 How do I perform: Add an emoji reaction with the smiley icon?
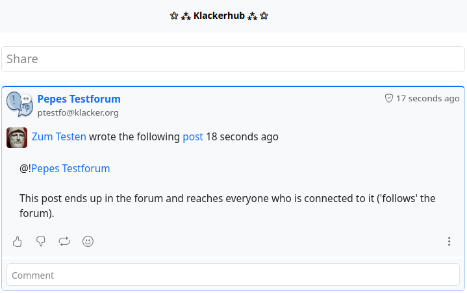click(88, 242)
